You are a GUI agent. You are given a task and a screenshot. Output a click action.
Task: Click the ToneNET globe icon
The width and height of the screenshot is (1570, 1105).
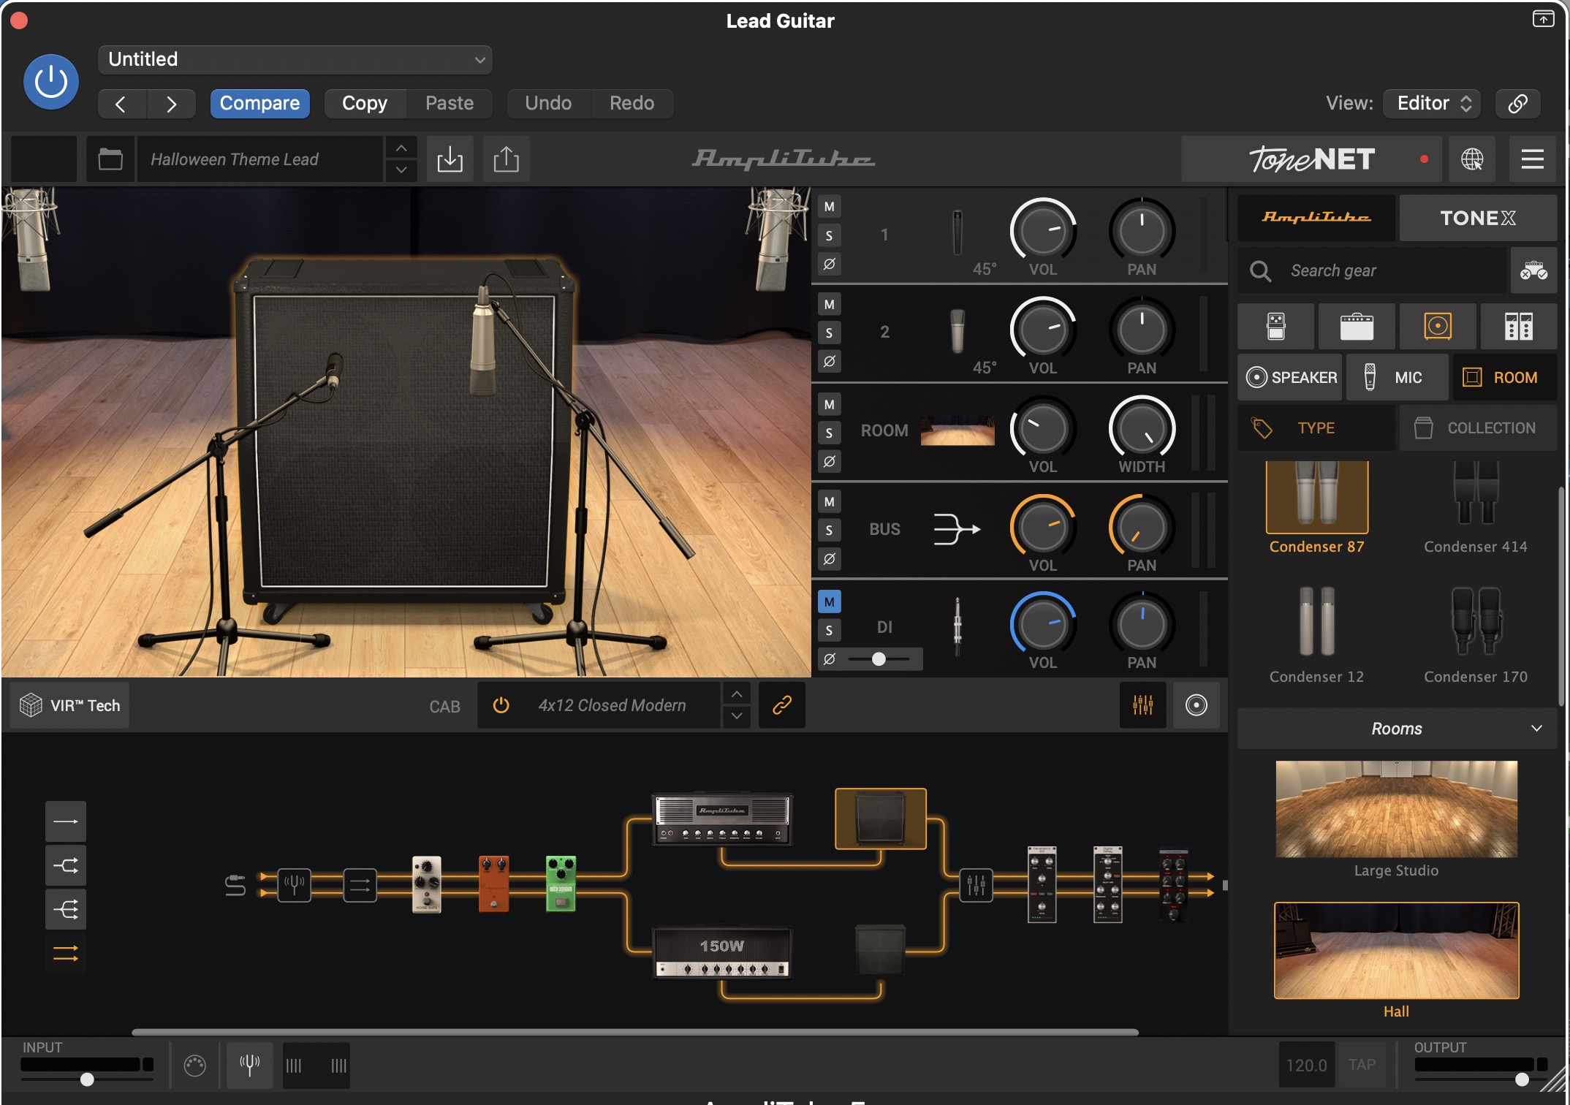point(1472,159)
